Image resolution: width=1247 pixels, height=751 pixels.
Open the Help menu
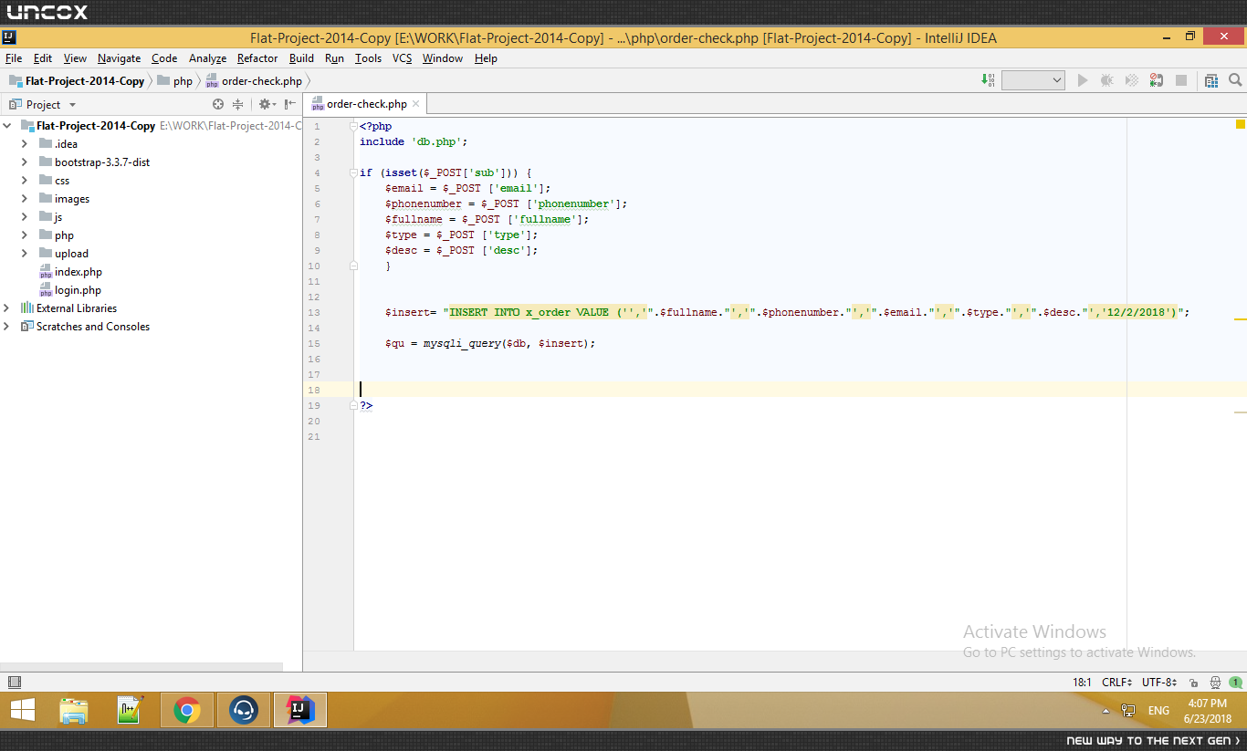tap(487, 58)
